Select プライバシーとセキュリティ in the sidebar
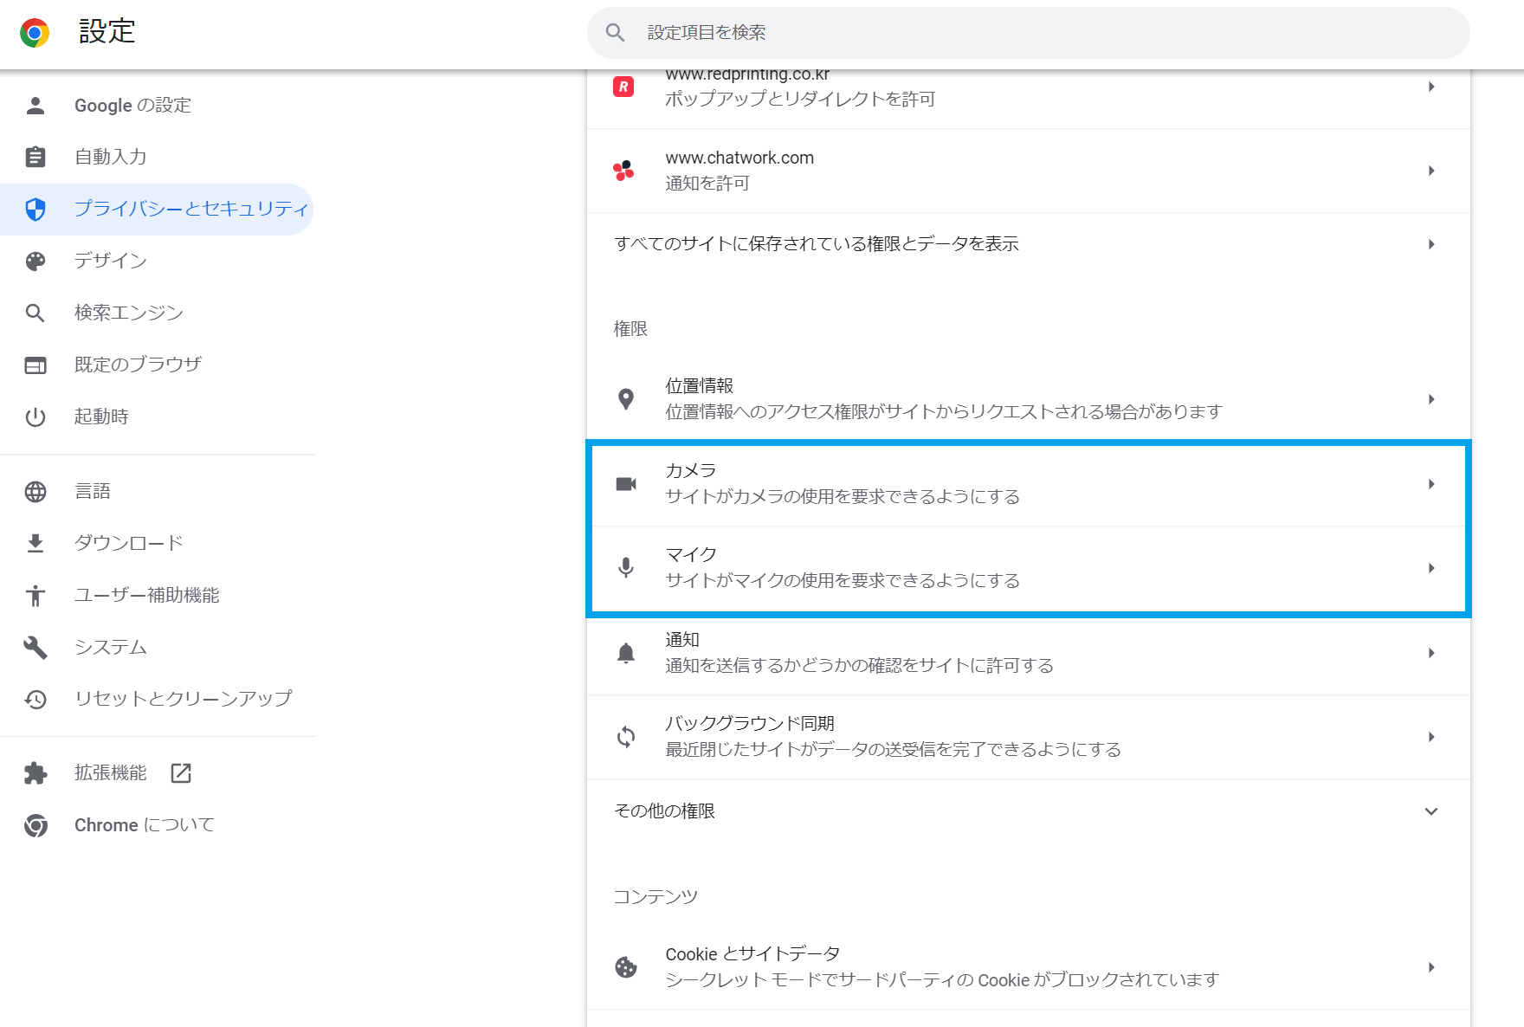This screenshot has width=1524, height=1027. click(x=190, y=209)
